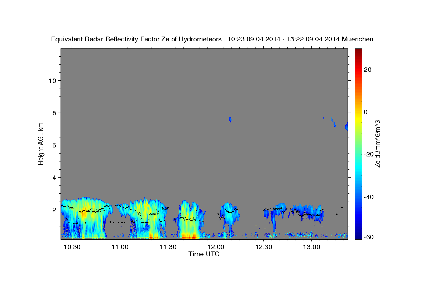Viewport: 430px width, 287px height.
Task: Click the 11:00 time tick label
Action: point(120,247)
